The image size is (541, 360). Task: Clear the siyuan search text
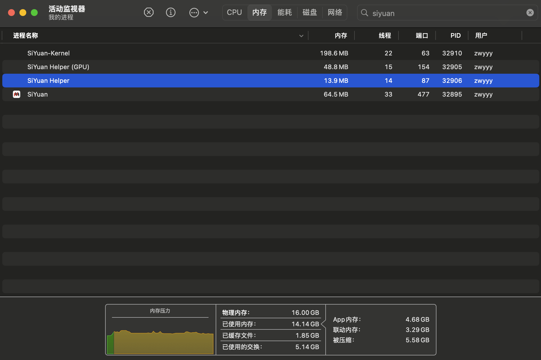pos(530,13)
